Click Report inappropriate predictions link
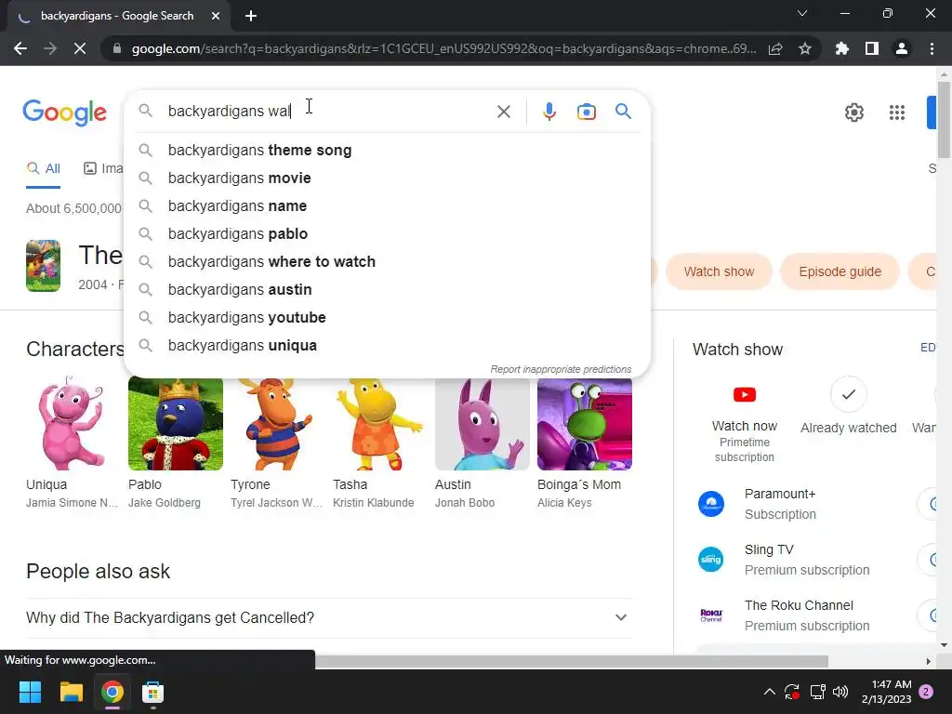Image resolution: width=952 pixels, height=714 pixels. [x=561, y=369]
